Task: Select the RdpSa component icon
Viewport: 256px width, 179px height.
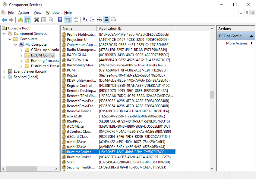Action: 64,75
